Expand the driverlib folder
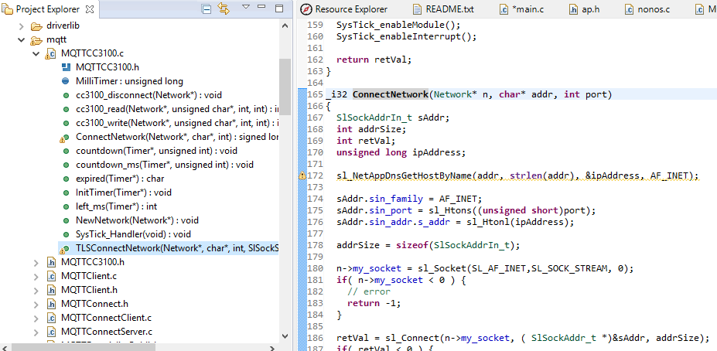Viewport: 717px width, 351px height. (21, 26)
